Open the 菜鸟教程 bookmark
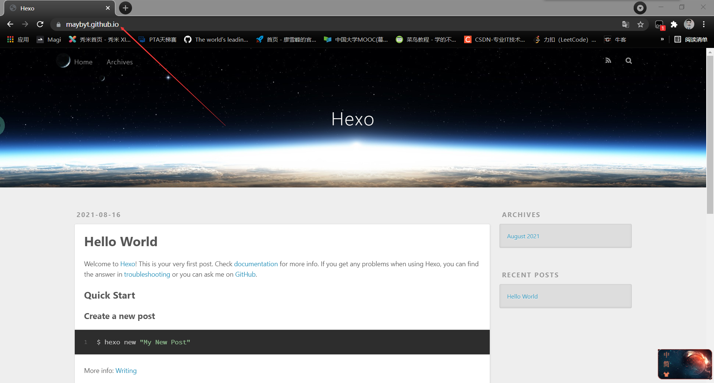Viewport: 714px width, 383px height. click(x=426, y=39)
